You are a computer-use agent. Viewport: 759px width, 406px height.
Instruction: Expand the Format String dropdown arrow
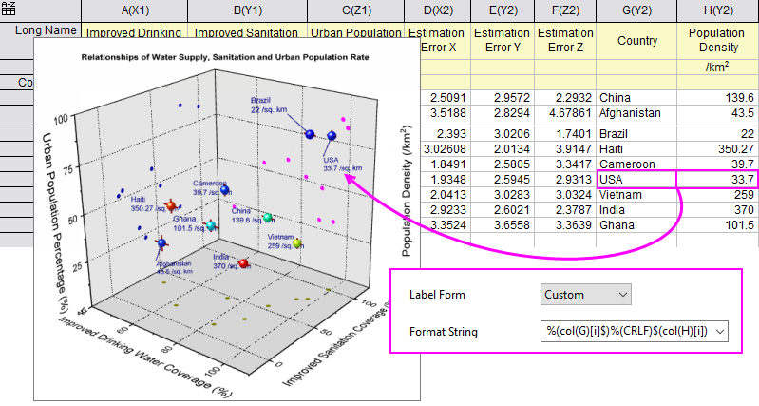[720, 332]
